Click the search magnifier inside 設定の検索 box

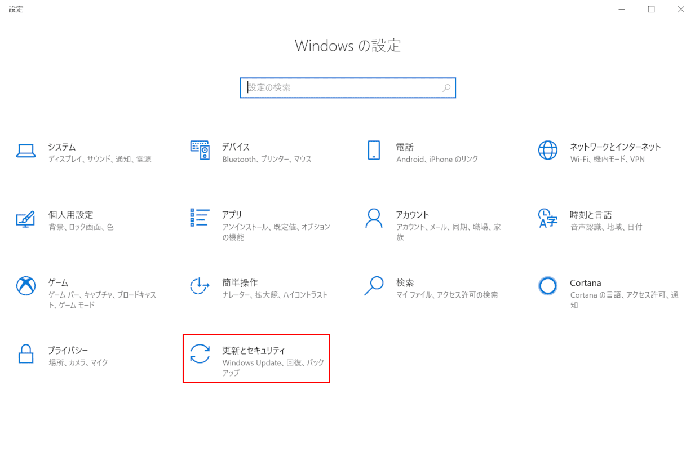pyautogui.click(x=446, y=88)
